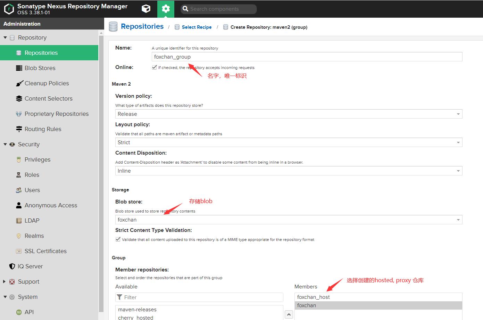Open Content Selectors menu item
Viewport: 483px width, 320px height.
pyautogui.click(x=49, y=98)
